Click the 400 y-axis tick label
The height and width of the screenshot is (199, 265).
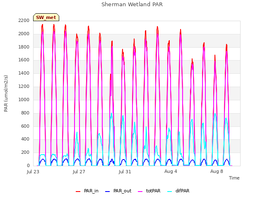click(25, 139)
